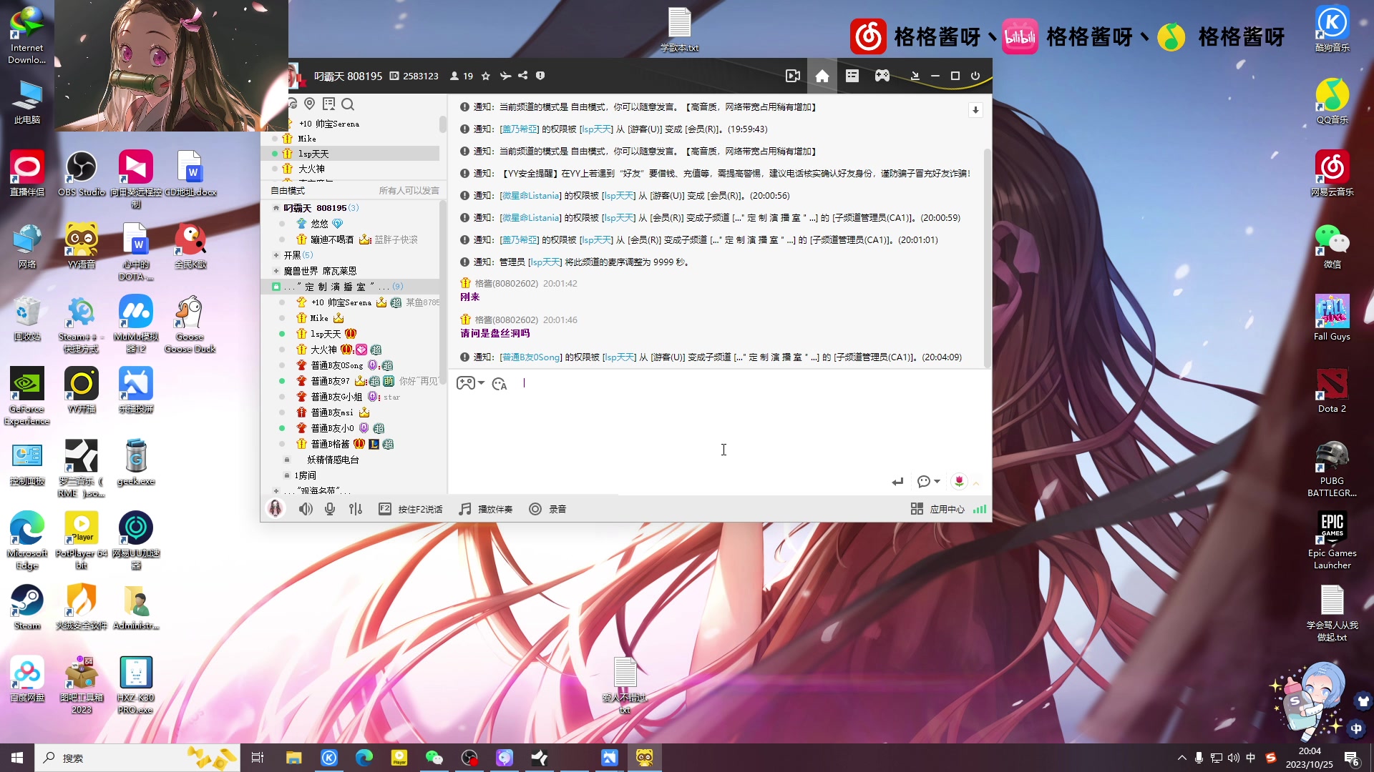Viewport: 1374px width, 772px height.
Task: Click the scroll-to-bottom arrow in chat
Action: (x=975, y=110)
